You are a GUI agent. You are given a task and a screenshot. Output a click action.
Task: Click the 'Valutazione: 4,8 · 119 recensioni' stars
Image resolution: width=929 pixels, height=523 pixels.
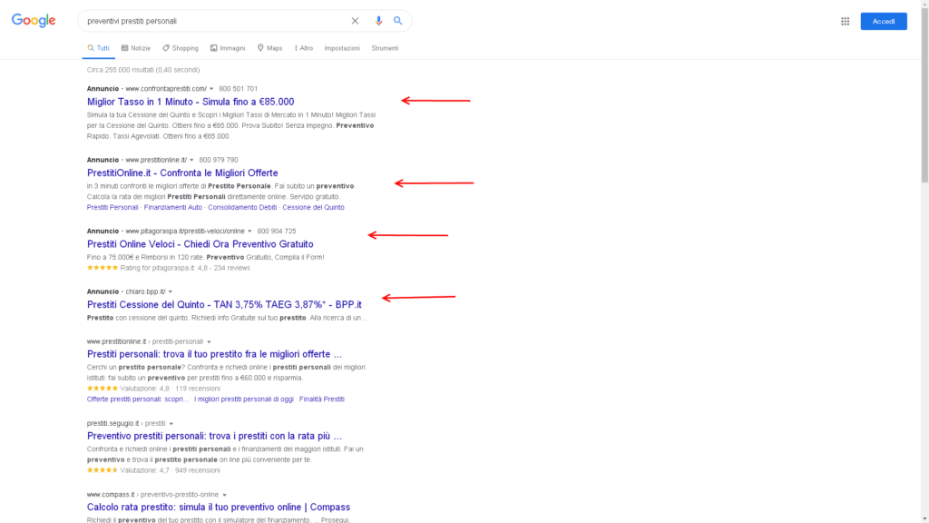click(x=103, y=389)
